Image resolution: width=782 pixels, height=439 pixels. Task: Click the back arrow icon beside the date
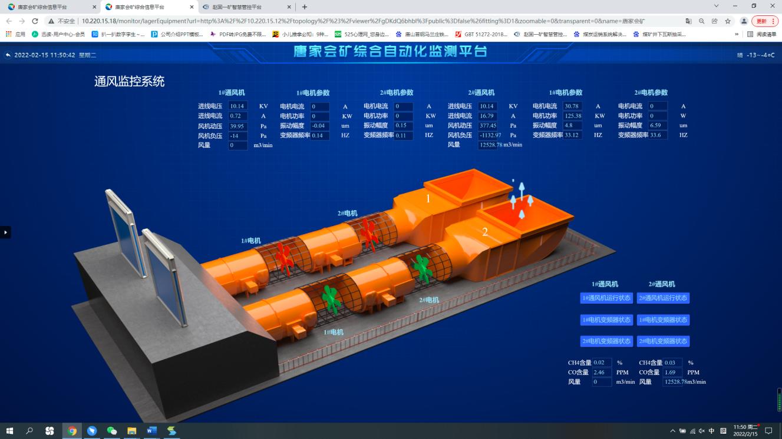click(x=8, y=55)
